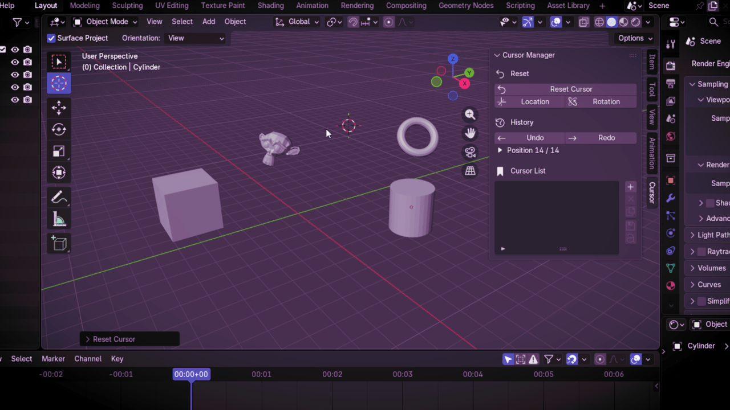Open Object properties orange square icon

671,181
